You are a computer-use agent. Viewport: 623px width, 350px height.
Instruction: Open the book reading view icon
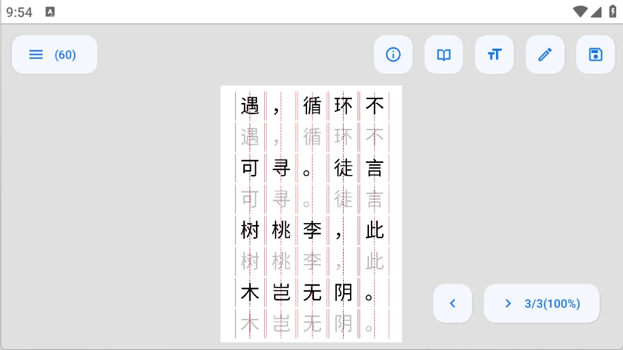[444, 55]
